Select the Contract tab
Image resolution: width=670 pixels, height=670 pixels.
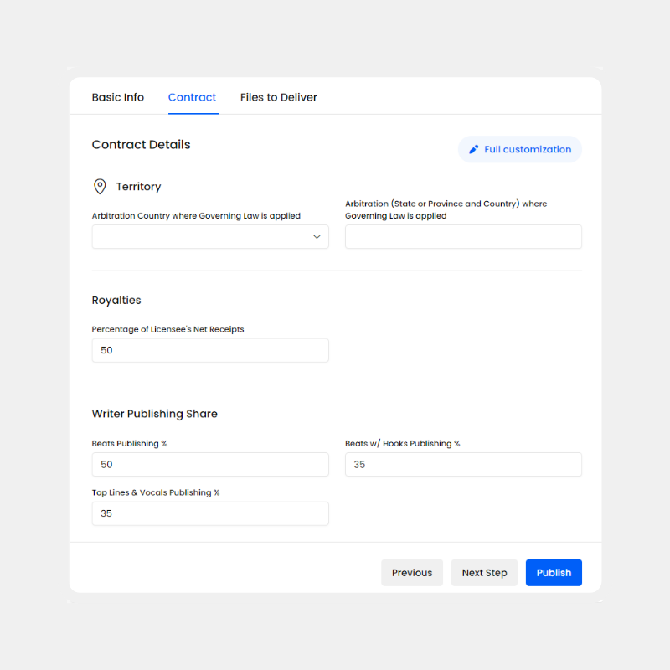pos(192,97)
